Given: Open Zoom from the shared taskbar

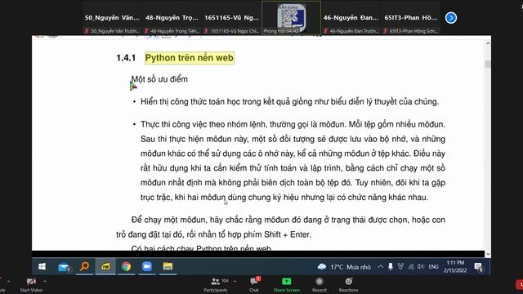Looking at the screenshot, I should coord(147,267).
